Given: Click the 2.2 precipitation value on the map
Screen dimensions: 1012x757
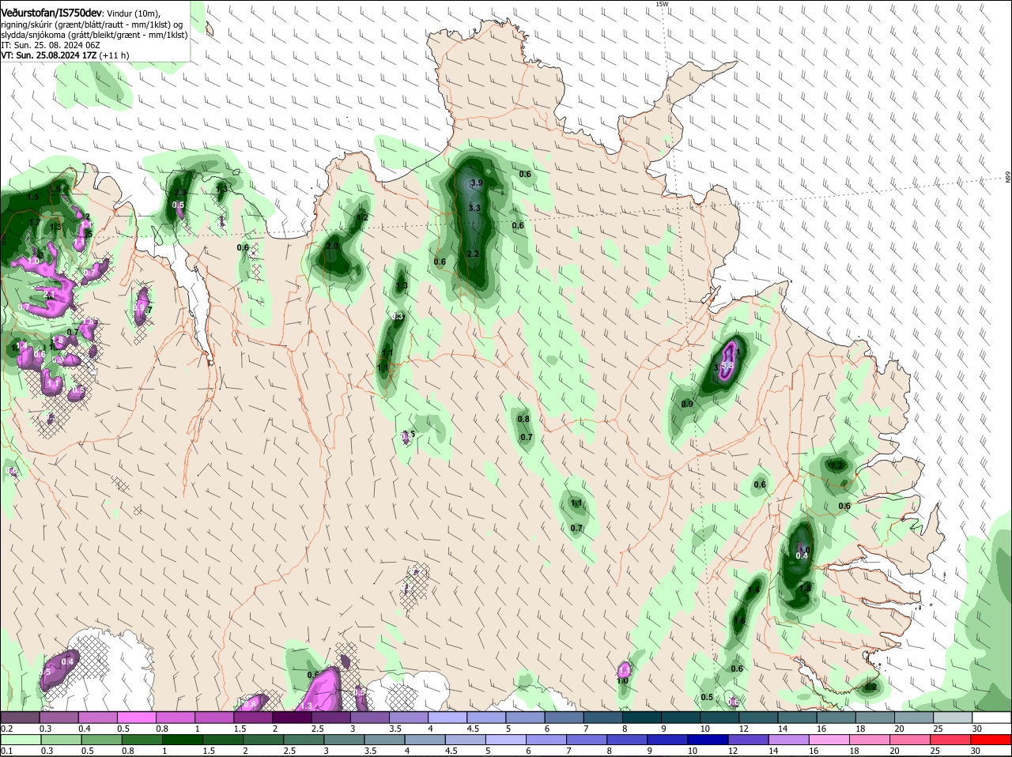Looking at the screenshot, I should pyautogui.click(x=474, y=254).
